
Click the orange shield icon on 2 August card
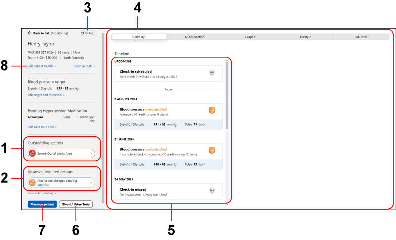[212, 111]
